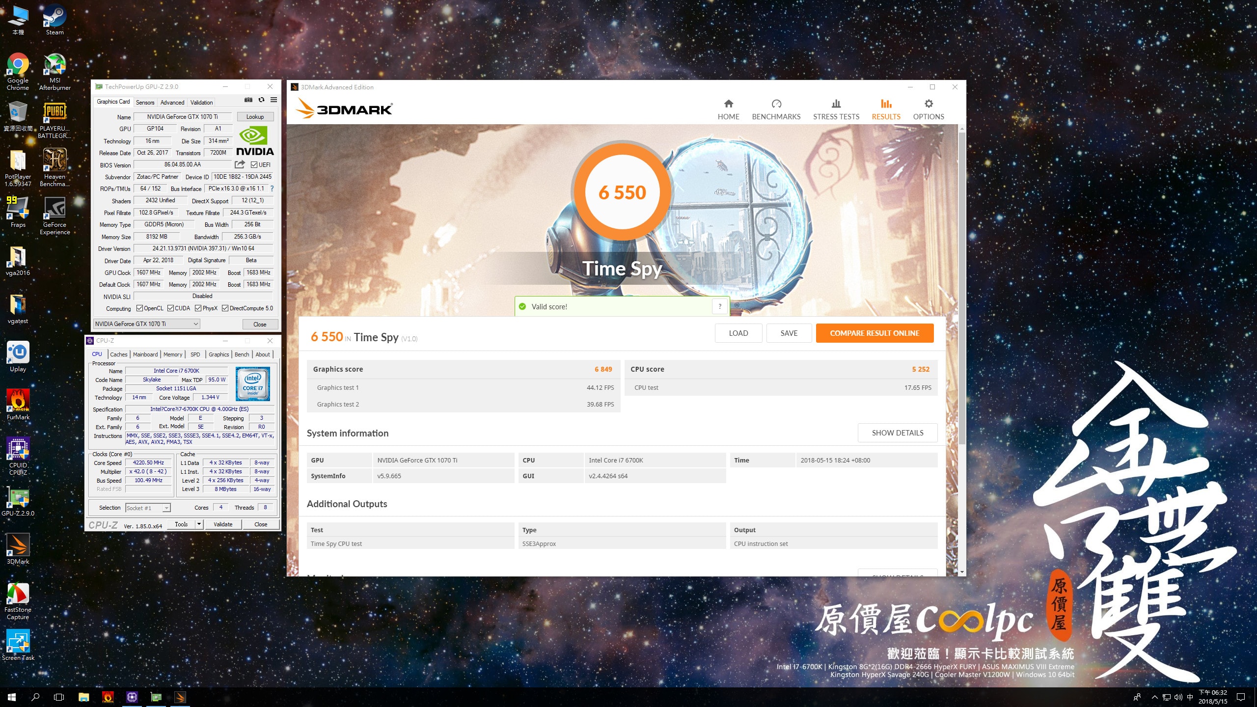Open File Explorer from taskbar
Screen dimensions: 1257x707
(83, 697)
